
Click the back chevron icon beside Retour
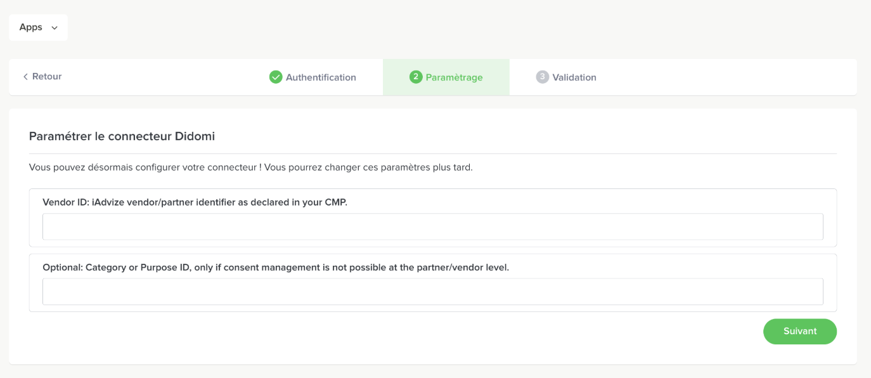click(25, 77)
